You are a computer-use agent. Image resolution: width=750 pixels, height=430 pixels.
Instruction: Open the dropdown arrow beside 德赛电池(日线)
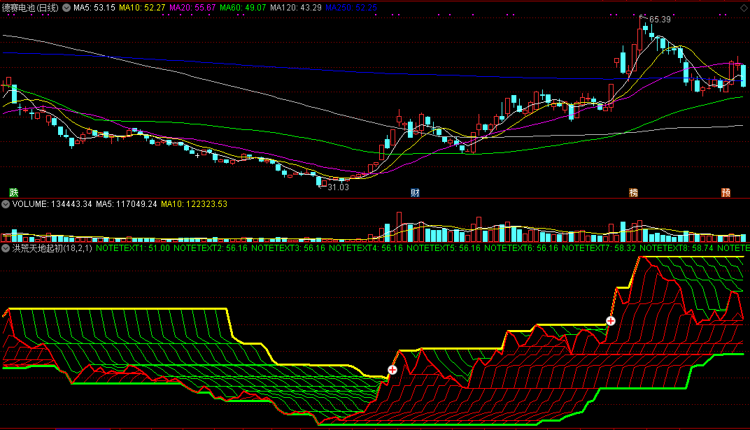pyautogui.click(x=66, y=8)
